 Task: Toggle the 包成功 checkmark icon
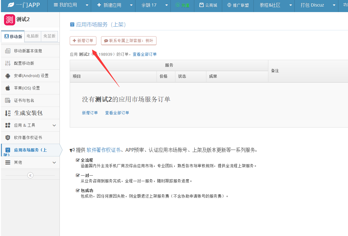point(78,190)
